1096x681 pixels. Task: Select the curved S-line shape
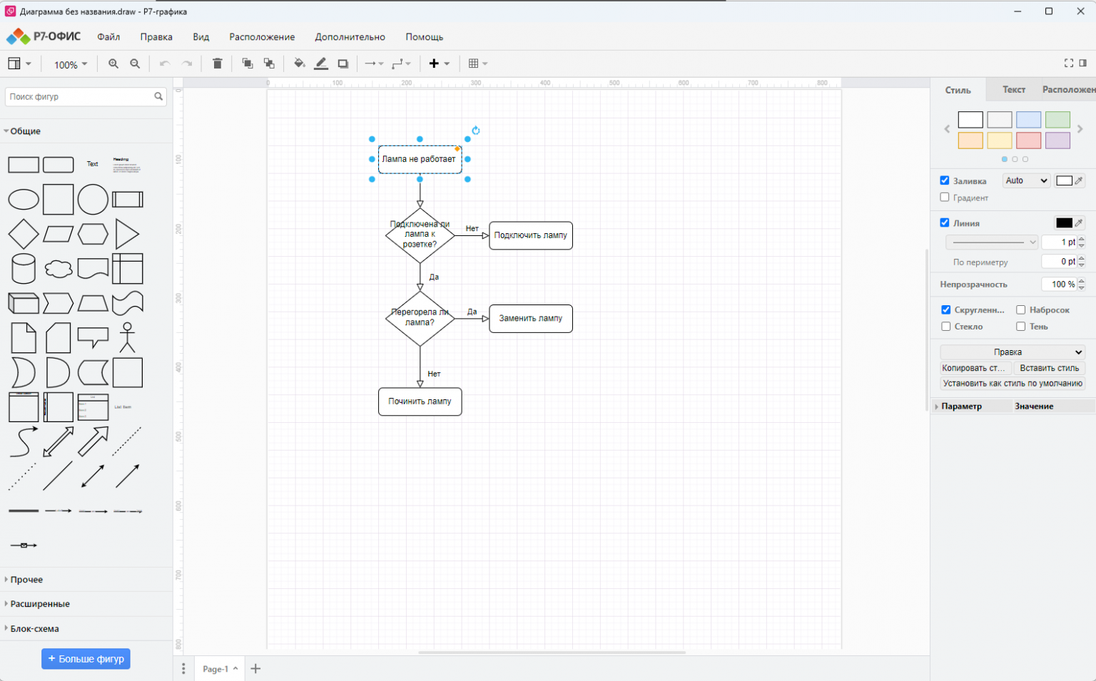pos(24,442)
